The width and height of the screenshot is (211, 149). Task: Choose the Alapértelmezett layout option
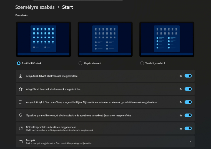[81, 63]
